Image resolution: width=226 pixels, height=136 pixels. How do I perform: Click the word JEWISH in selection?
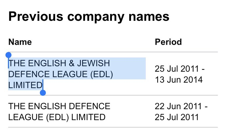coord(94,63)
